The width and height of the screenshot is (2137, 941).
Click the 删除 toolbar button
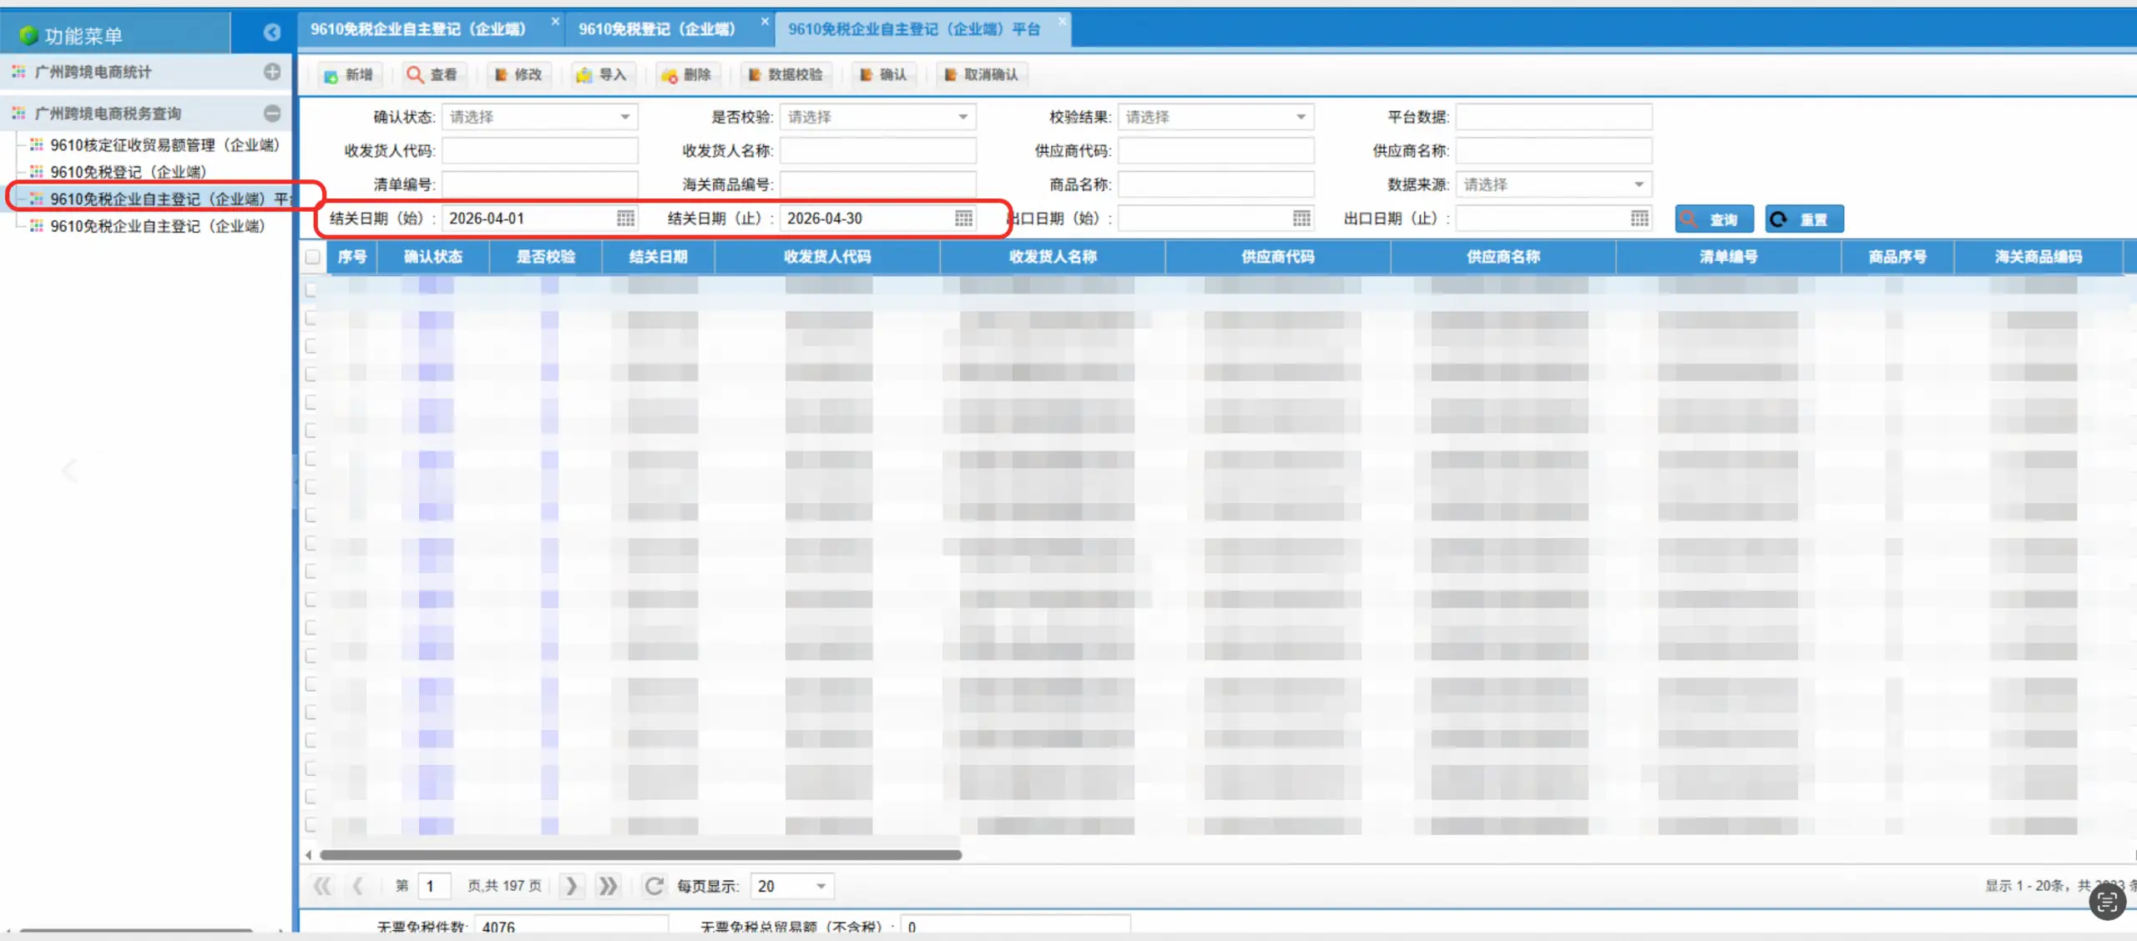[686, 75]
